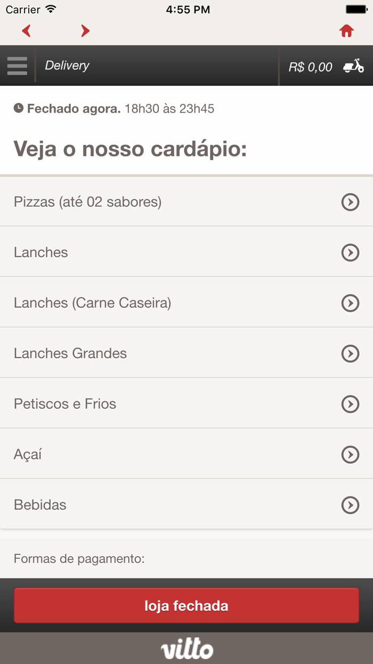This screenshot has width=373, height=664.
Task: Expand the Lanches Grandes category
Action: (x=350, y=353)
